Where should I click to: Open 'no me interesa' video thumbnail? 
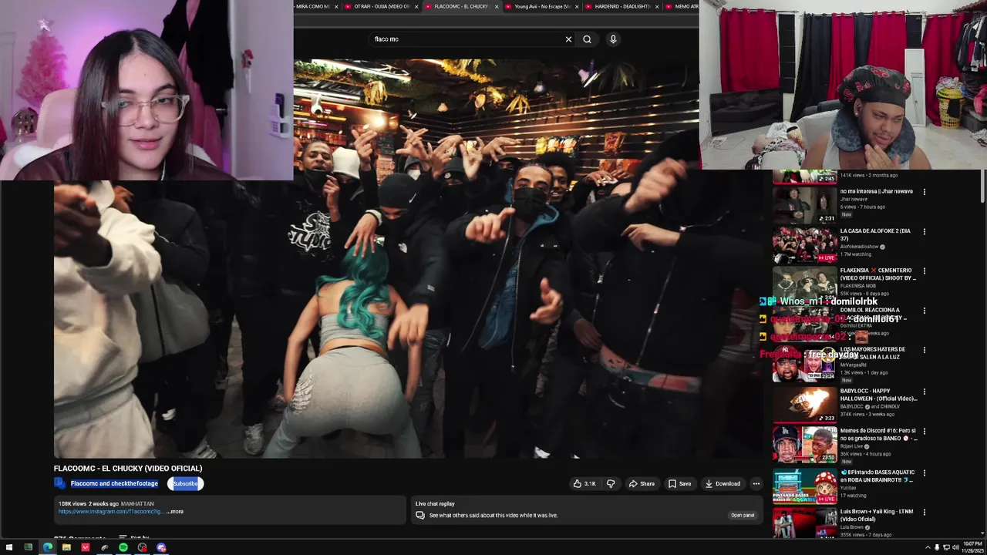pos(804,205)
